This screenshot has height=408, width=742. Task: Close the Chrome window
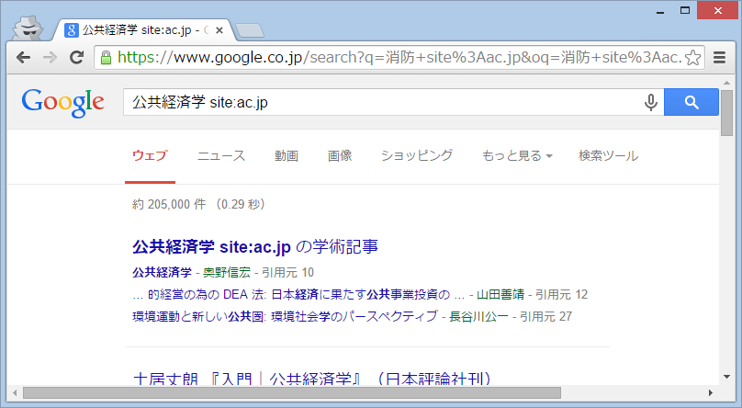[x=717, y=10]
